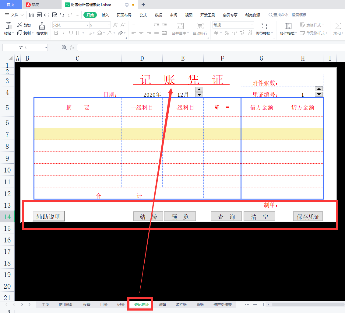Click the Save icon in quick toolbar
Viewport: 345px width, 313px height.
point(31,15)
